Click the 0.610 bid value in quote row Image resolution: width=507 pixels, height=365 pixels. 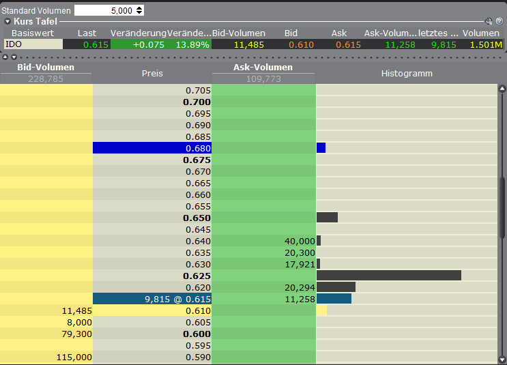[302, 44]
